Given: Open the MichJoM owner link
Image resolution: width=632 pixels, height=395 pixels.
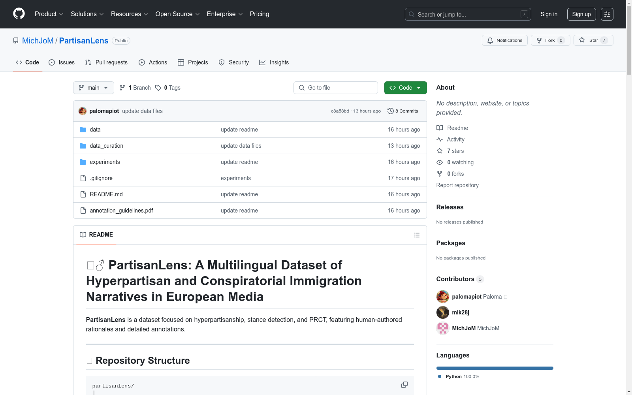Looking at the screenshot, I should (38, 41).
